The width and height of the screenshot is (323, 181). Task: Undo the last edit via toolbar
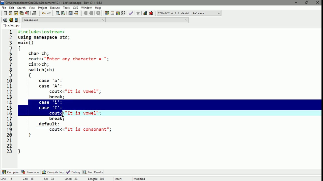(43, 13)
